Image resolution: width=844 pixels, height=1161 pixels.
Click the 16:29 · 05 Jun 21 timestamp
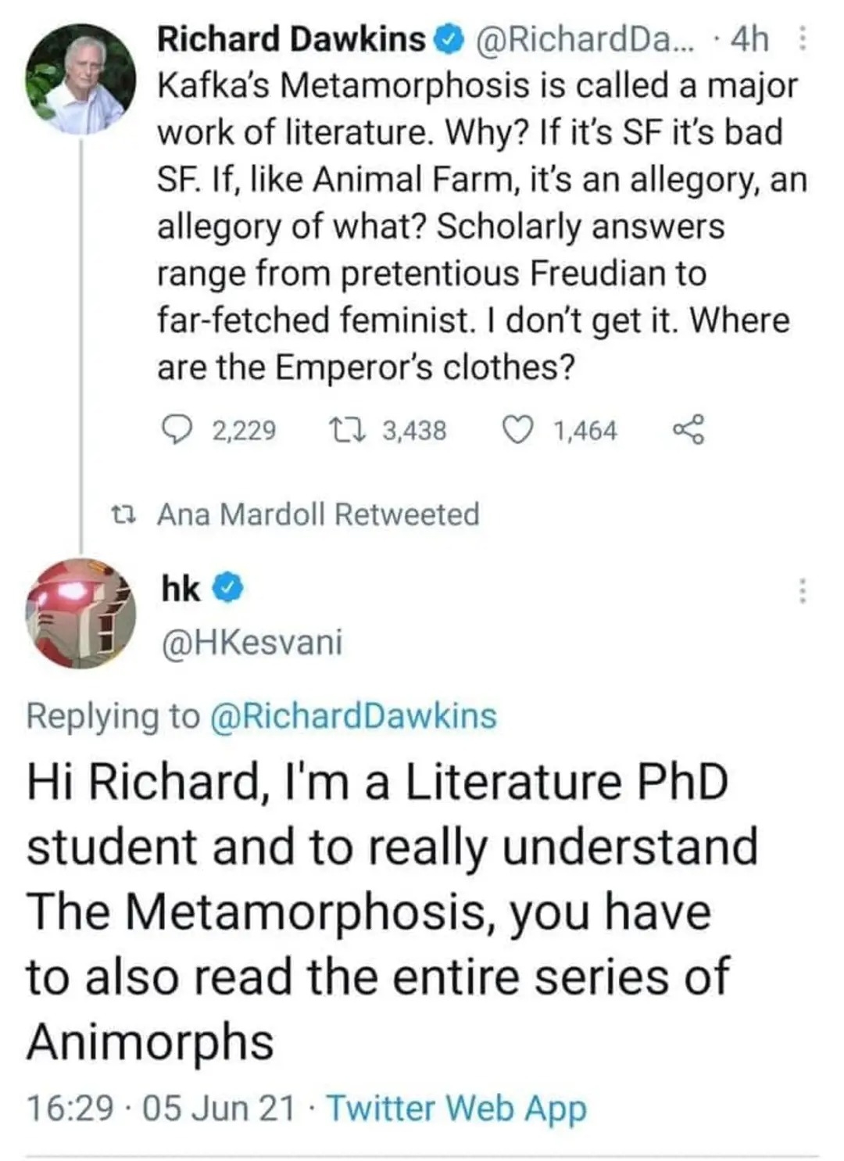(x=161, y=1108)
